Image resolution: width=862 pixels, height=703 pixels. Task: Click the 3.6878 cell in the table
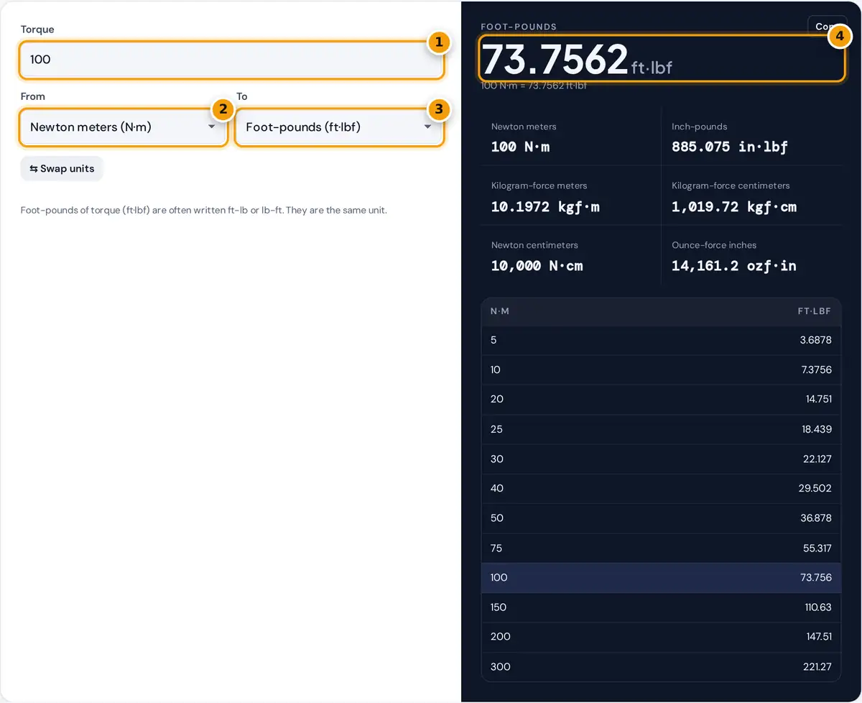click(815, 340)
